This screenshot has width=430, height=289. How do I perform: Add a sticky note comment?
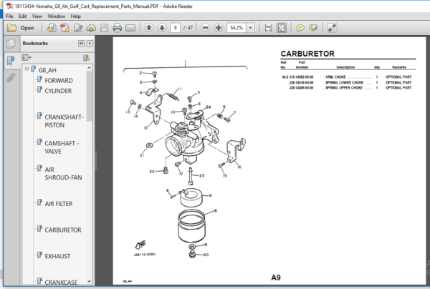300,28
